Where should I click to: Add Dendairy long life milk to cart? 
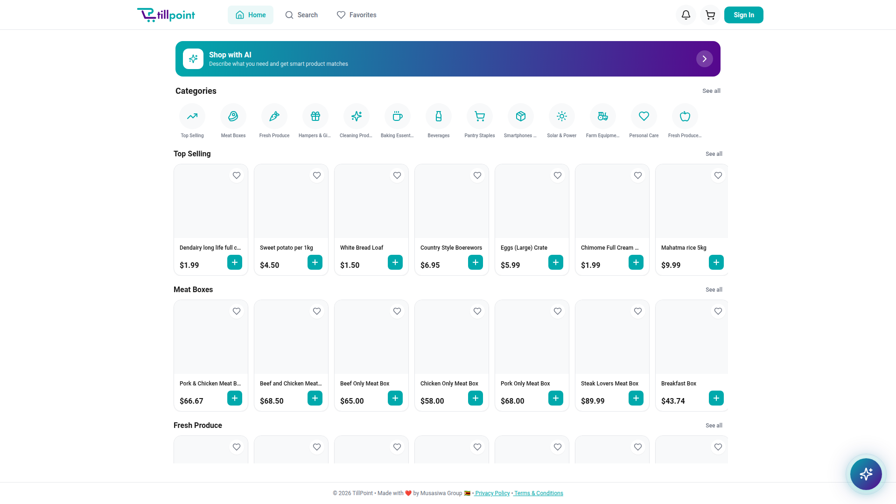[235, 262]
